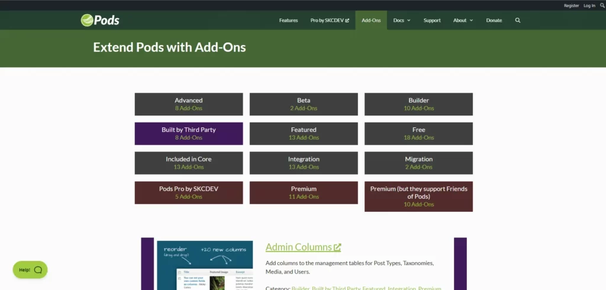The width and height of the screenshot is (606, 290).
Task: Open the Integration add-ons category
Action: coord(304,163)
